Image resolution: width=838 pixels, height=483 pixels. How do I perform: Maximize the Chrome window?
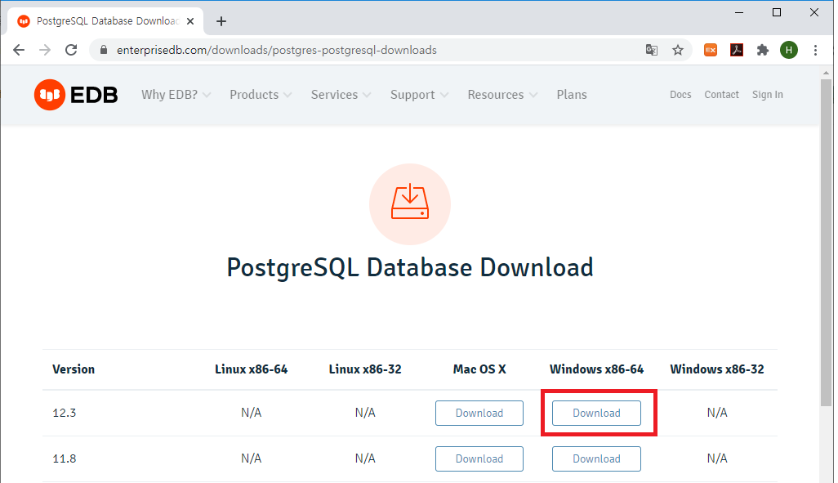(777, 12)
